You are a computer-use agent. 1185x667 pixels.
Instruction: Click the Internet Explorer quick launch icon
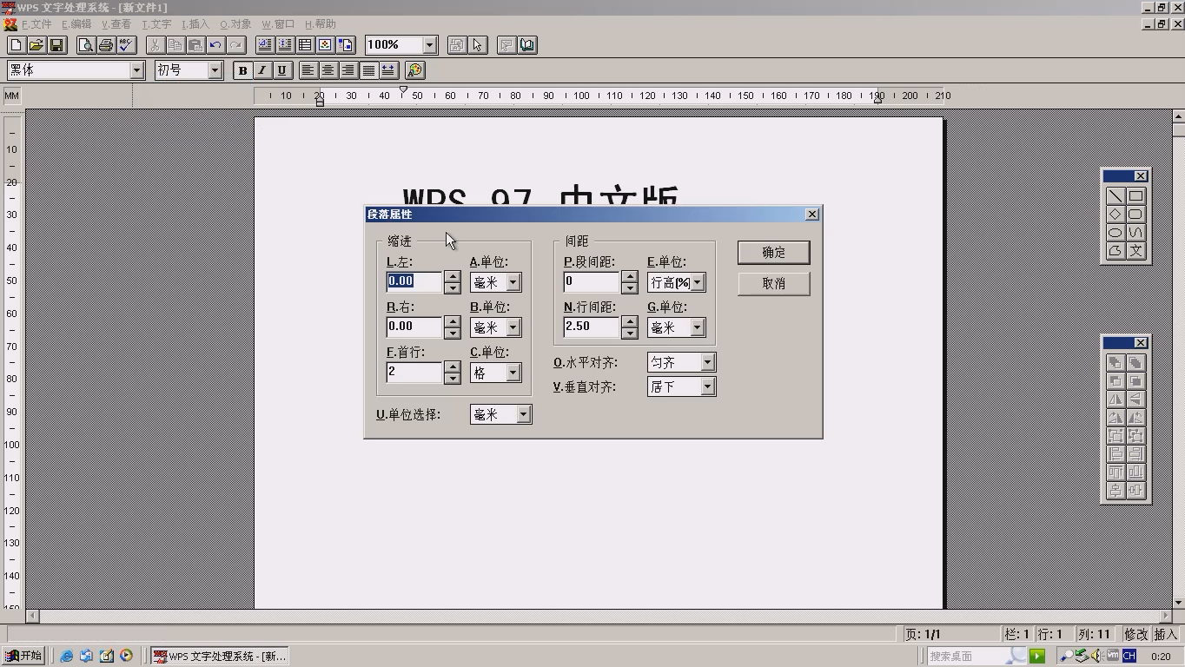point(67,656)
